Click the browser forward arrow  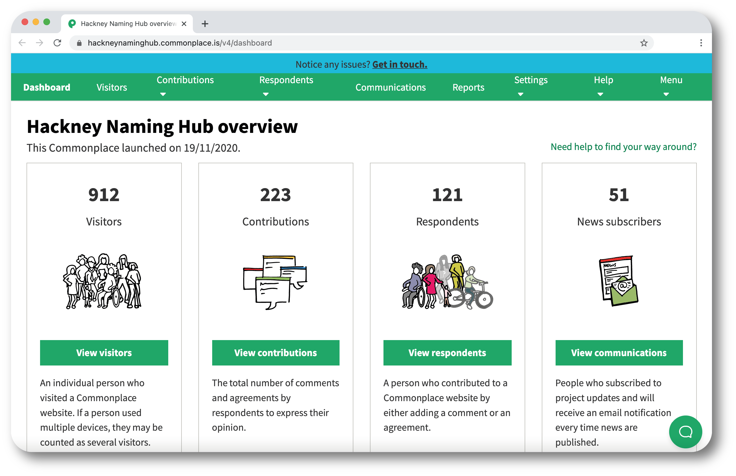pyautogui.click(x=39, y=43)
